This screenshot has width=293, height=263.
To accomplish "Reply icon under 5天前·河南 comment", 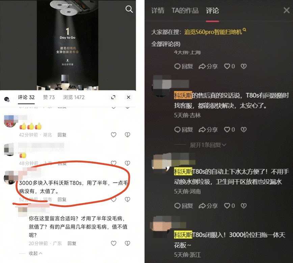I will click(x=184, y=206).
